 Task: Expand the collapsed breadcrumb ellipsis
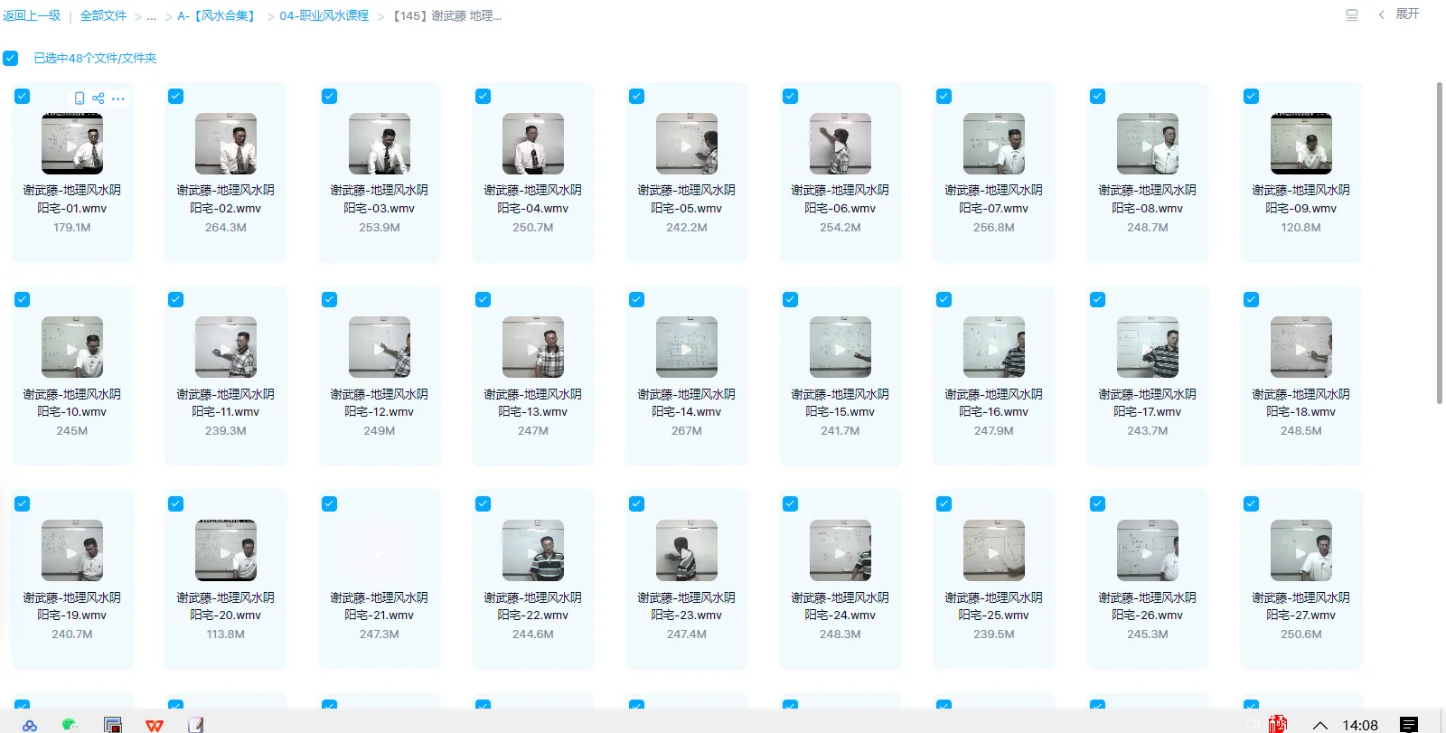pos(152,15)
